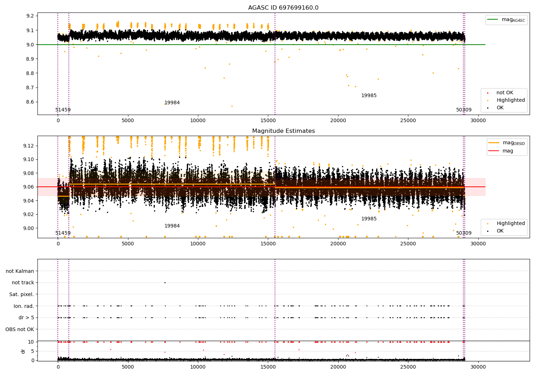Click the 'Magnitude Estimates' plot title
The height and width of the screenshot is (375, 535).
coord(283,131)
